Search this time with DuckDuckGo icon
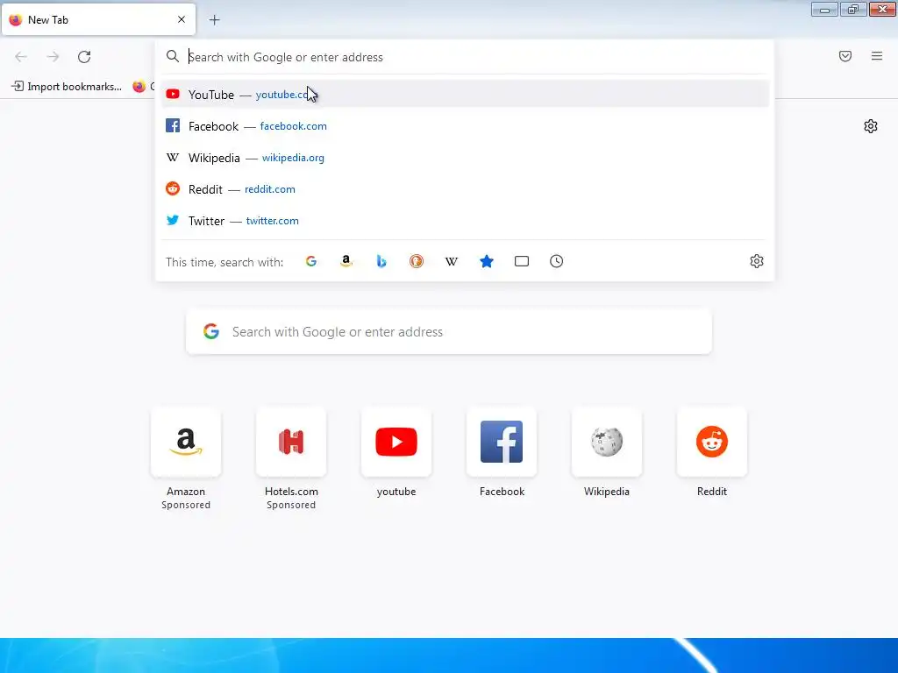Image resolution: width=898 pixels, height=673 pixels. (x=417, y=261)
